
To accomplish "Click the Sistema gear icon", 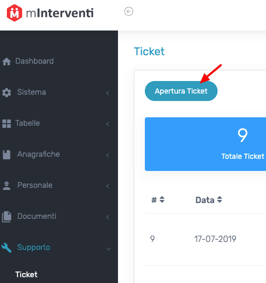I will 6,93.
